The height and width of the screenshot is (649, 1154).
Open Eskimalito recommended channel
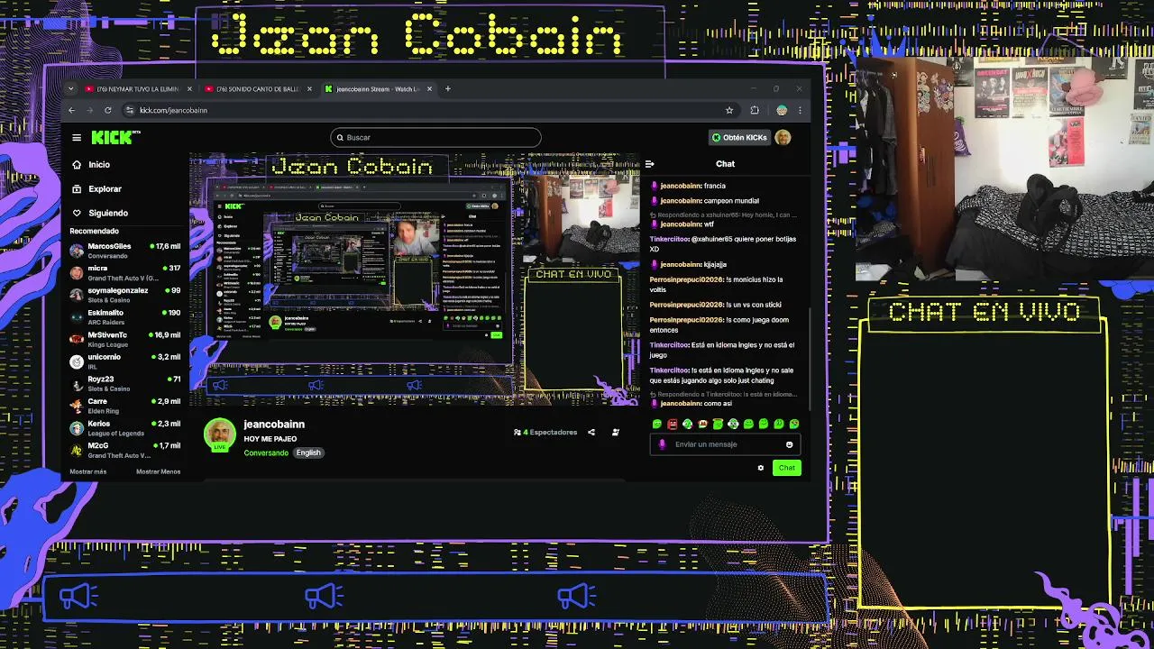click(125, 317)
